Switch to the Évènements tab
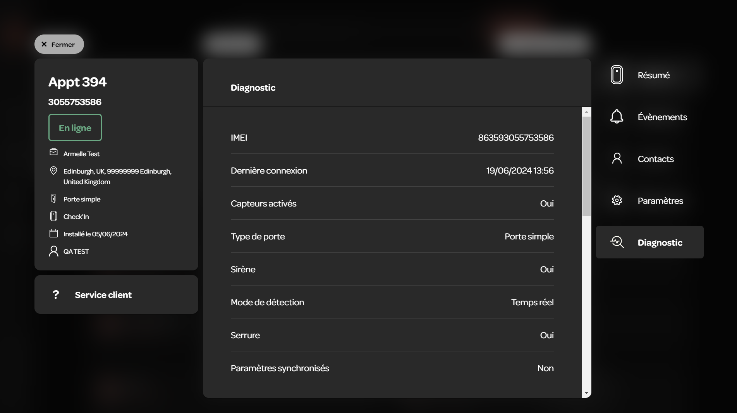Image resolution: width=737 pixels, height=413 pixels. (662, 117)
